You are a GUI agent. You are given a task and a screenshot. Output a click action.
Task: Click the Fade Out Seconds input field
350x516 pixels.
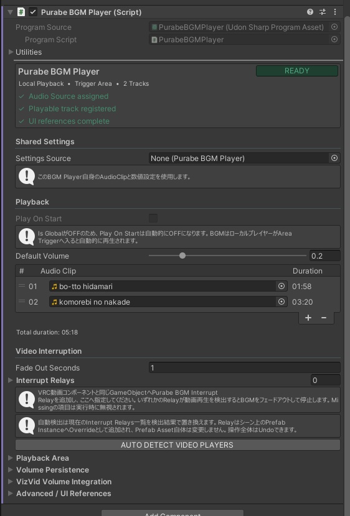[244, 368]
